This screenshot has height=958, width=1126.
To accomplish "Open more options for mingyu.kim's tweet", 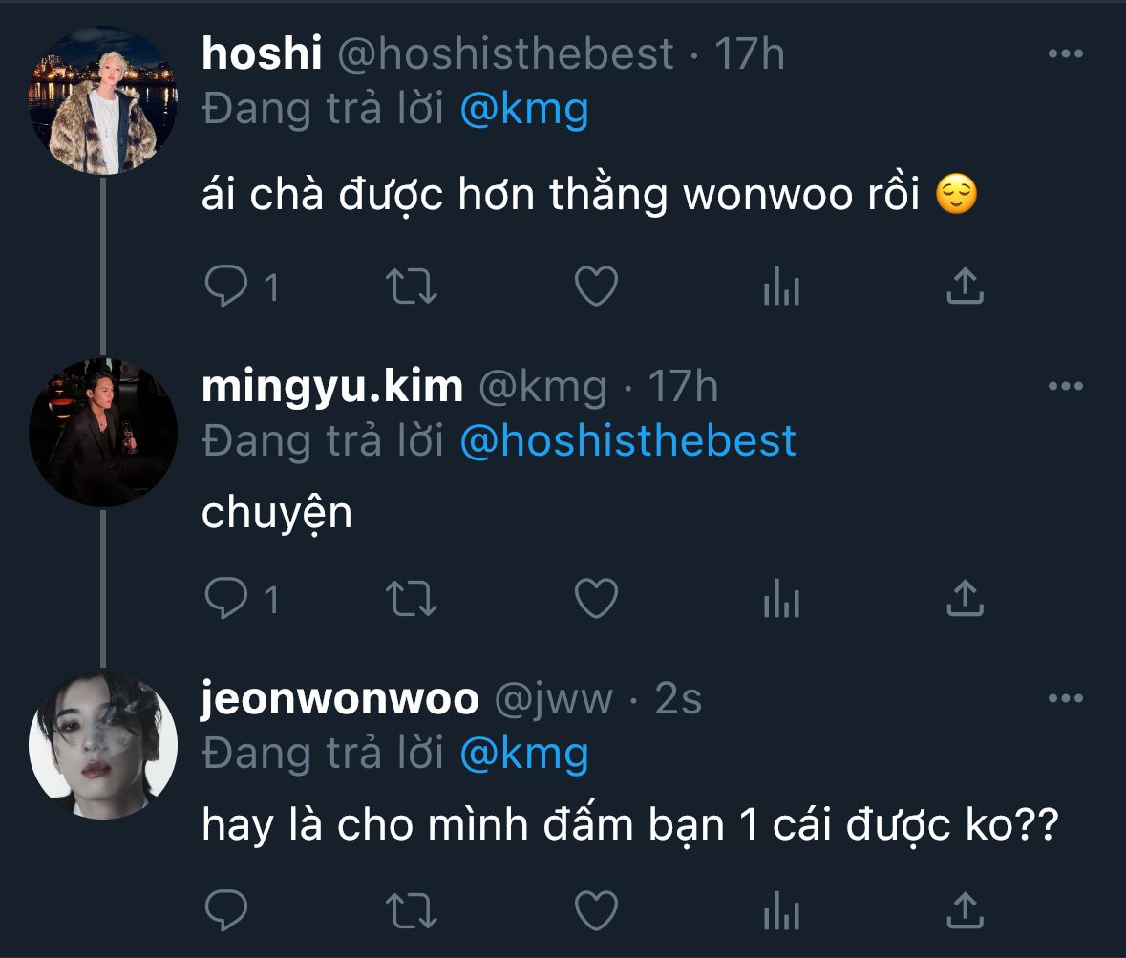I will point(1065,387).
